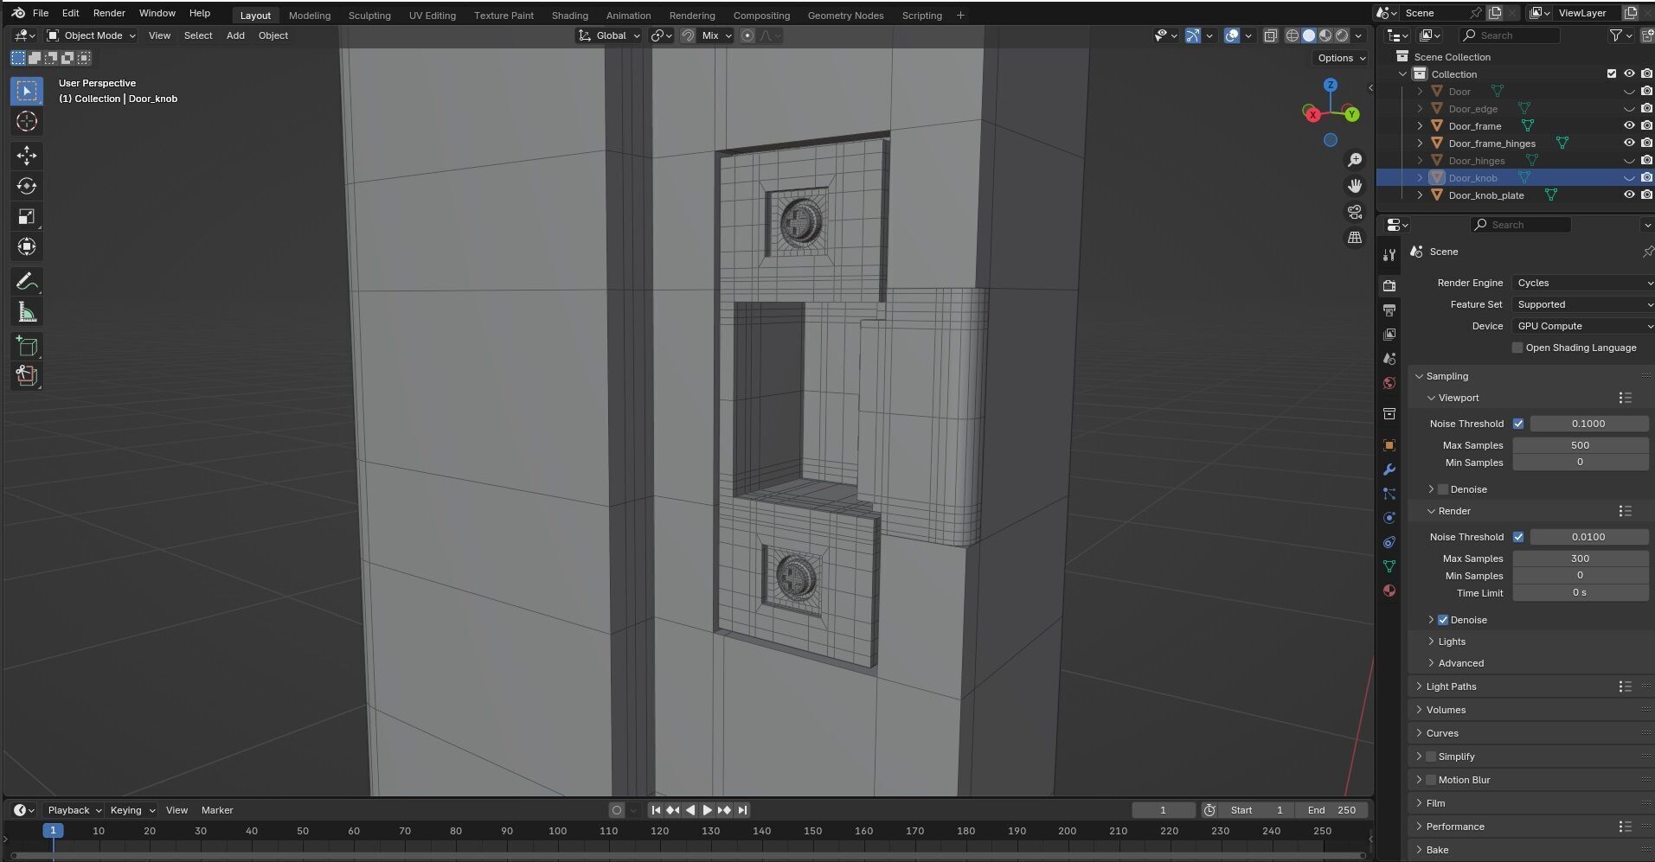The height and width of the screenshot is (862, 1655).
Task: Toggle X-ray display in viewport header
Action: click(x=1270, y=35)
